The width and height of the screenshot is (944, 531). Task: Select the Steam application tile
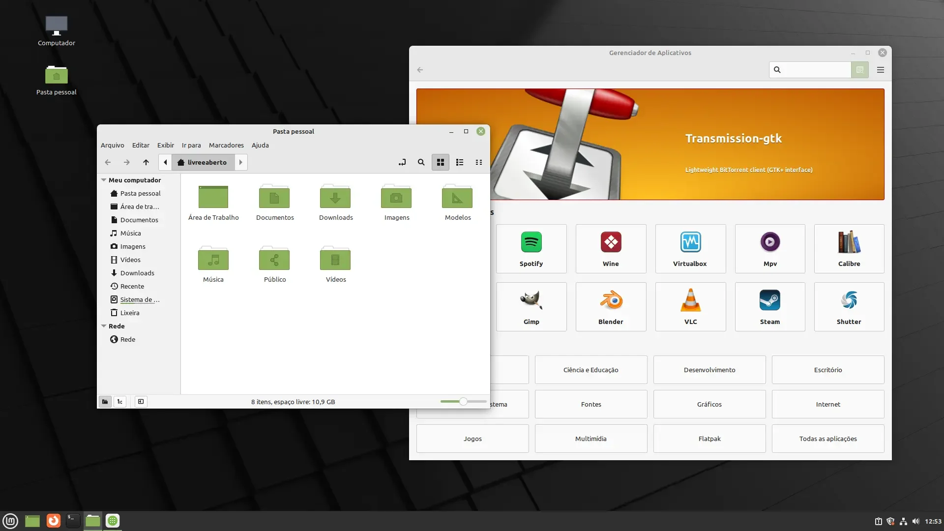(x=770, y=307)
